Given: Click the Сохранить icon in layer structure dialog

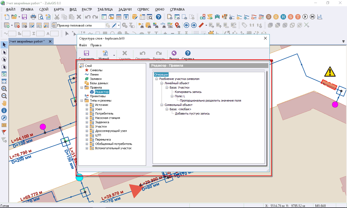Looking at the screenshot, I should tap(86, 53).
